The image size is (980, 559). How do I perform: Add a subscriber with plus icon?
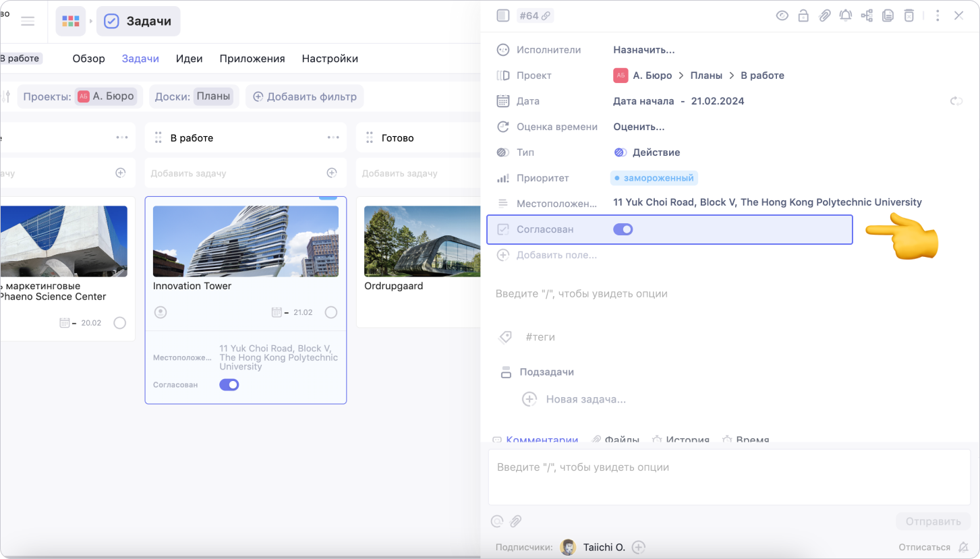pos(639,547)
